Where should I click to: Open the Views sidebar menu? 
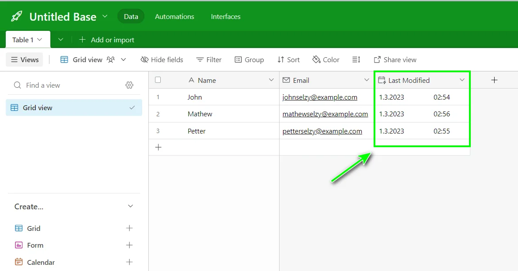click(24, 59)
